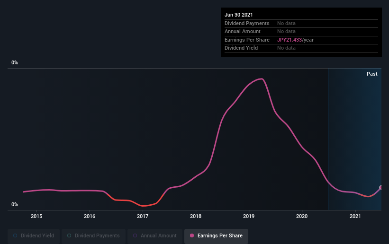Click the data point marker at Jun 2021
The height and width of the screenshot is (244, 389).
pyautogui.click(x=381, y=188)
